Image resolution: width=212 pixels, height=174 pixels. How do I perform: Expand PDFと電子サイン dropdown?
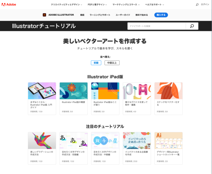tap(97, 4)
